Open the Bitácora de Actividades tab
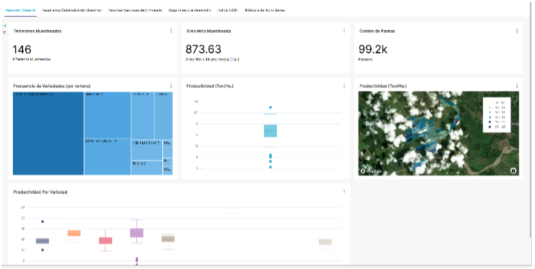Screen dimensions: 535x269 point(265,11)
